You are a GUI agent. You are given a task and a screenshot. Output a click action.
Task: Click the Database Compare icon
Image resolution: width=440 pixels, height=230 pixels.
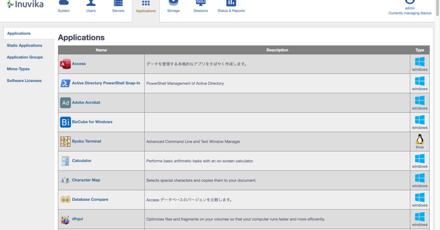tap(65, 200)
